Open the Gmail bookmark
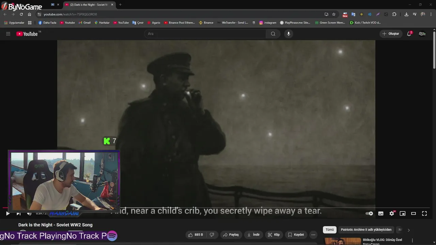Screen dimensions: 436x245 (84, 23)
